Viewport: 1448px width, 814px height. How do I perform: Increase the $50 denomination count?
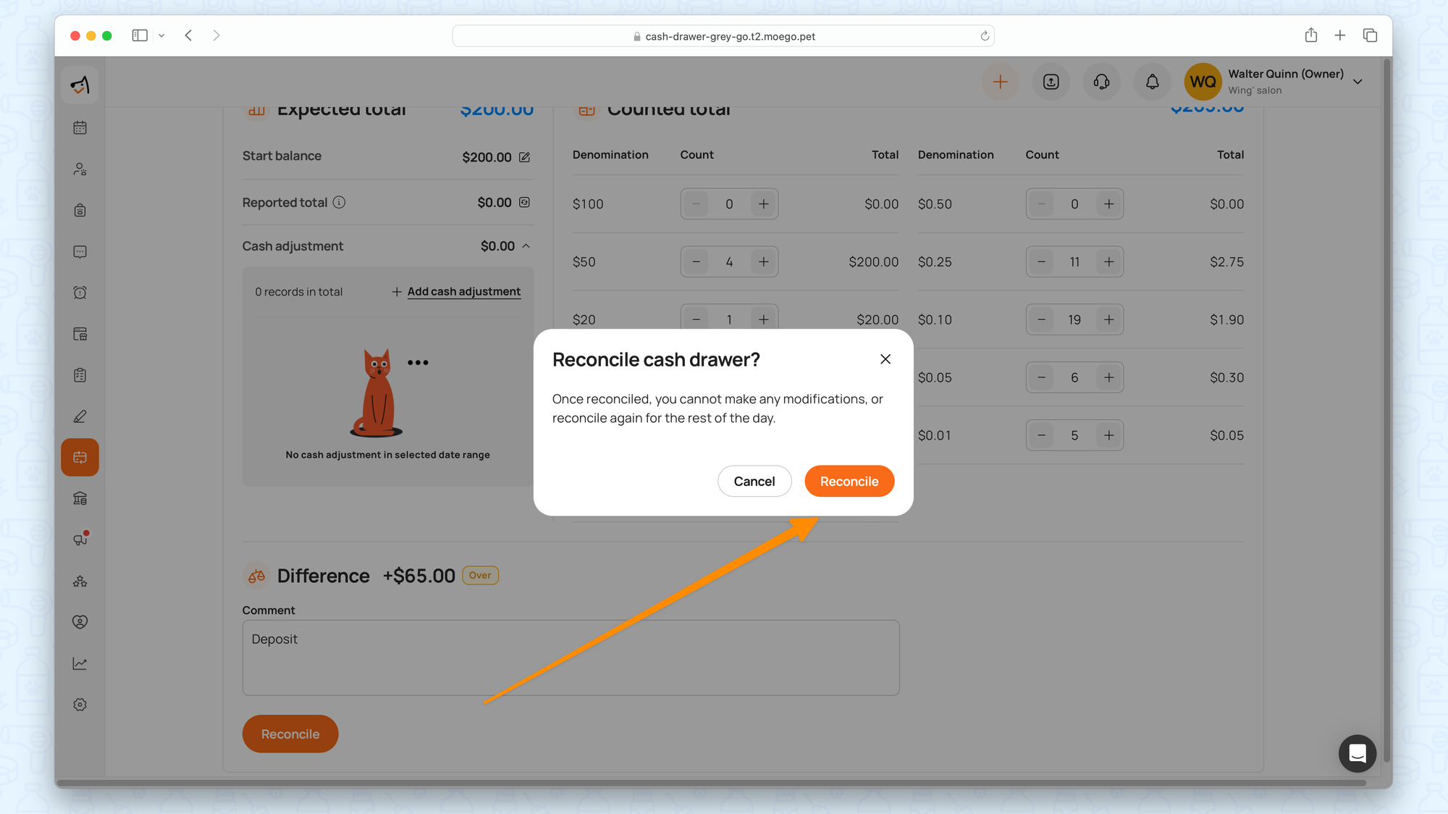point(763,262)
